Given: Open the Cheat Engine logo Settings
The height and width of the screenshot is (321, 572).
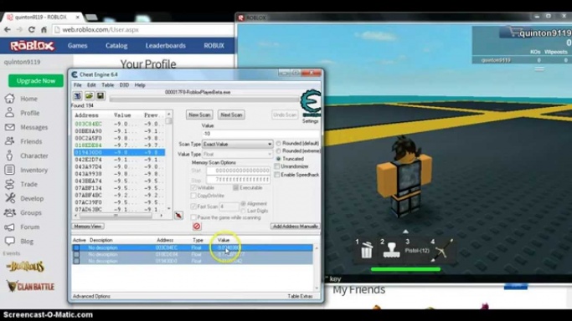Looking at the screenshot, I should pyautogui.click(x=311, y=106).
